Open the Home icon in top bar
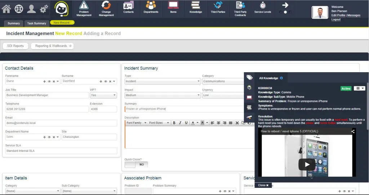The width and height of the screenshot is (369, 195). (6, 9)
